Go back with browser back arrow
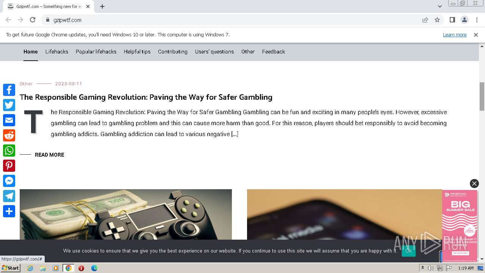485x273 pixels. pyautogui.click(x=8, y=20)
